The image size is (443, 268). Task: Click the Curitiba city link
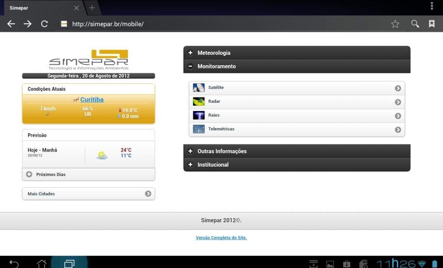pos(92,99)
